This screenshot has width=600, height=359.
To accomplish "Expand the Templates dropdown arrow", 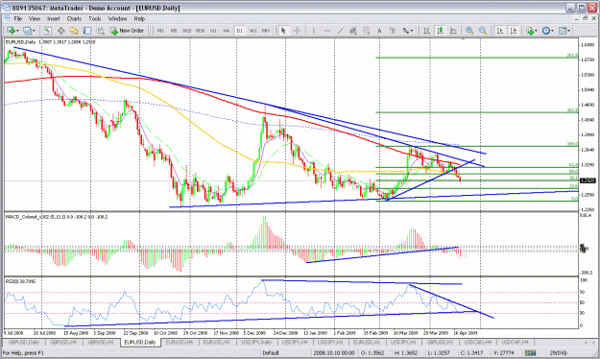I will point(569,31).
